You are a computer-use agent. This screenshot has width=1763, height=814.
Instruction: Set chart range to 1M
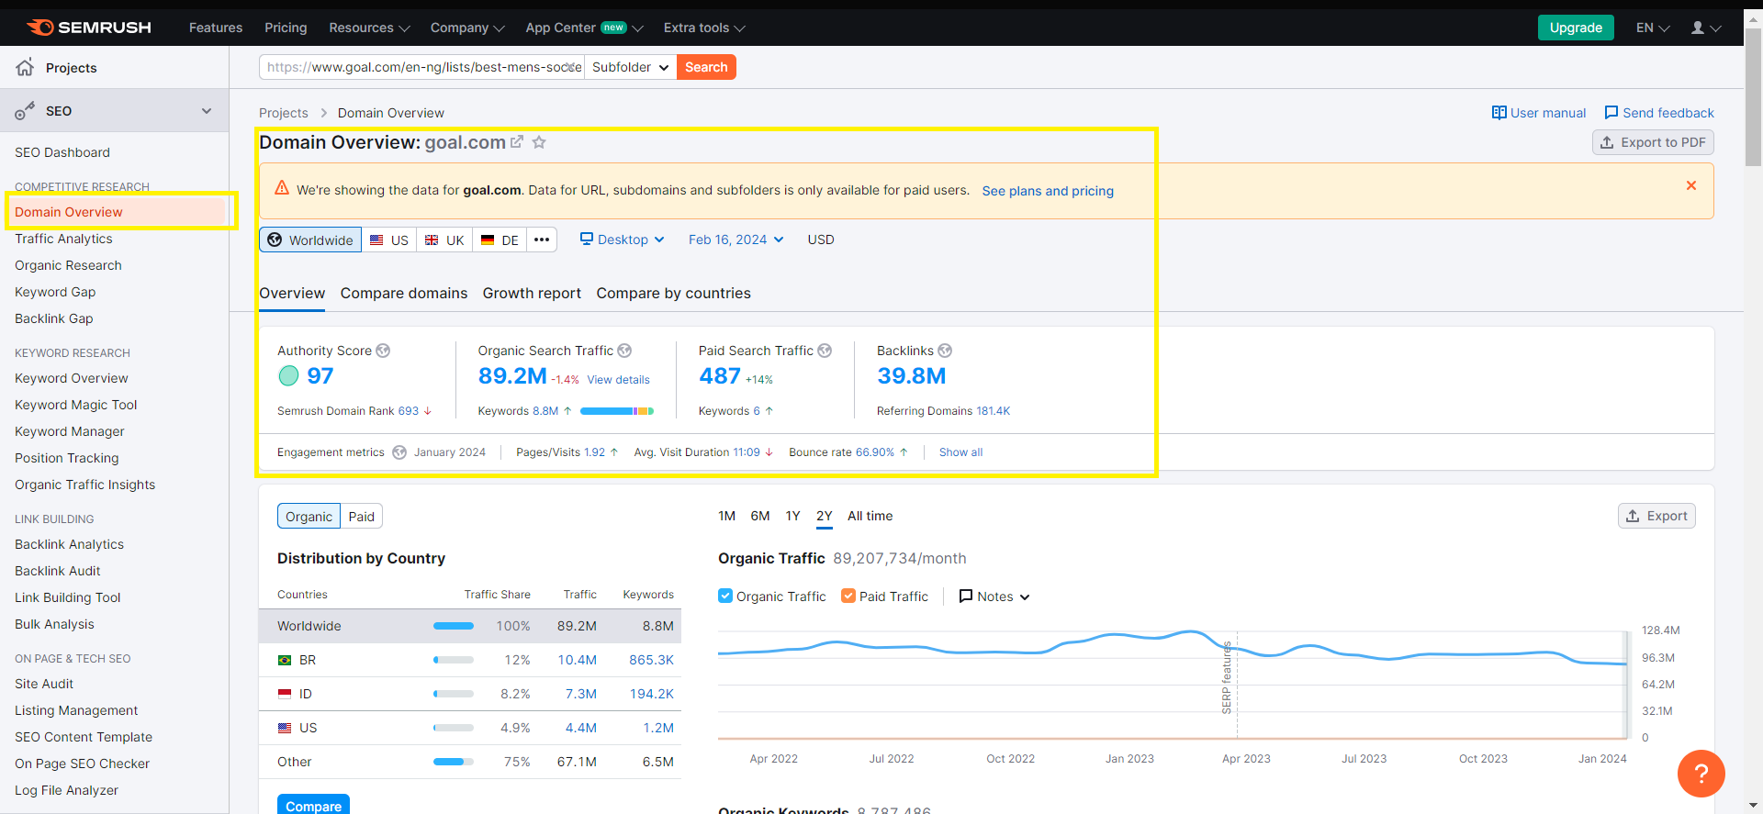(x=726, y=516)
